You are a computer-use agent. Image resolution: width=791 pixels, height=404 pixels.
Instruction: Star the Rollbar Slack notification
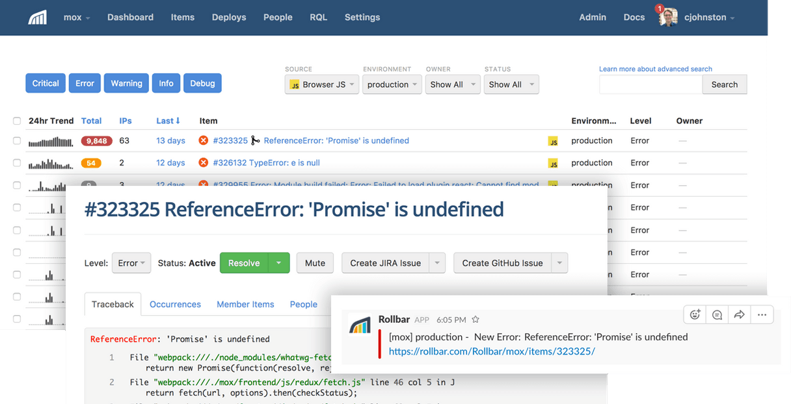coord(476,320)
